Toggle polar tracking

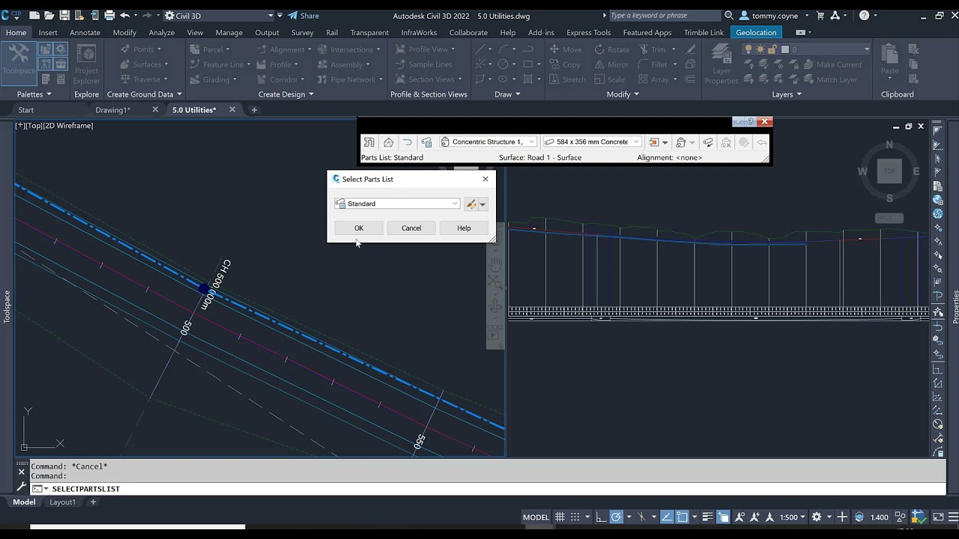(617, 517)
